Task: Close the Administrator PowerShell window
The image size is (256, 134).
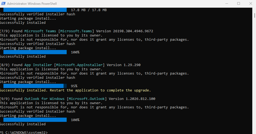Action: (251, 3)
